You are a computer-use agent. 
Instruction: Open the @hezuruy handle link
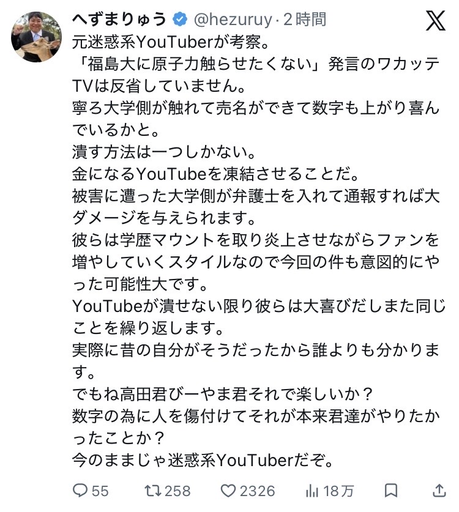(233, 20)
